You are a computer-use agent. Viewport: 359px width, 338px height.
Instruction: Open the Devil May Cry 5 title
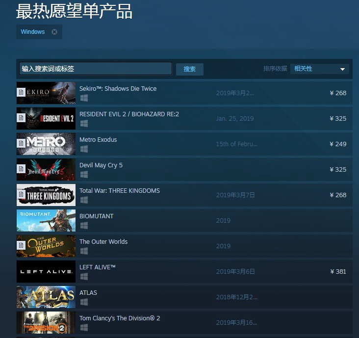pyautogui.click(x=101, y=165)
